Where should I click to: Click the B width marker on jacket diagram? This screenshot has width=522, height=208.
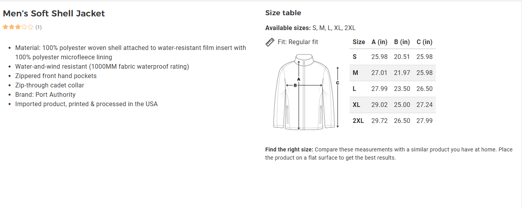point(295,85)
